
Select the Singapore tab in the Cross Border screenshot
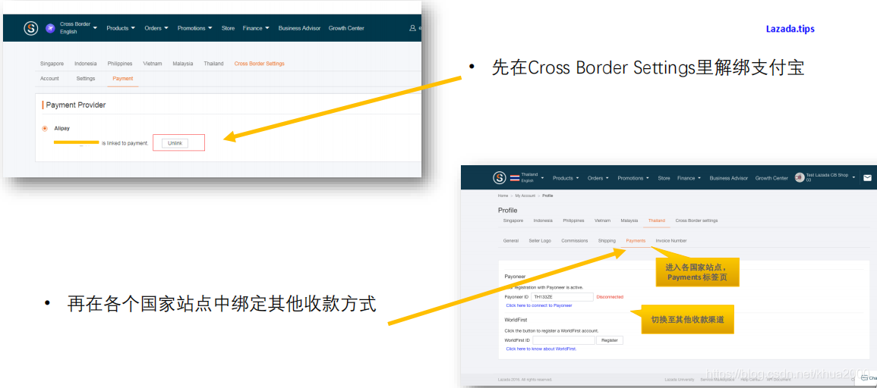coord(52,64)
